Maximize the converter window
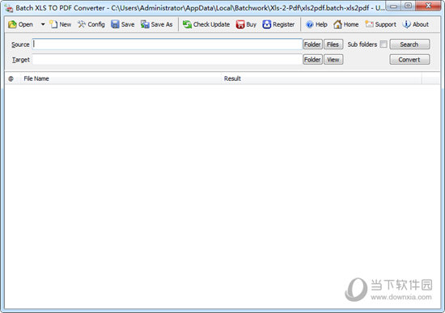445x313 pixels. tap(408, 6)
